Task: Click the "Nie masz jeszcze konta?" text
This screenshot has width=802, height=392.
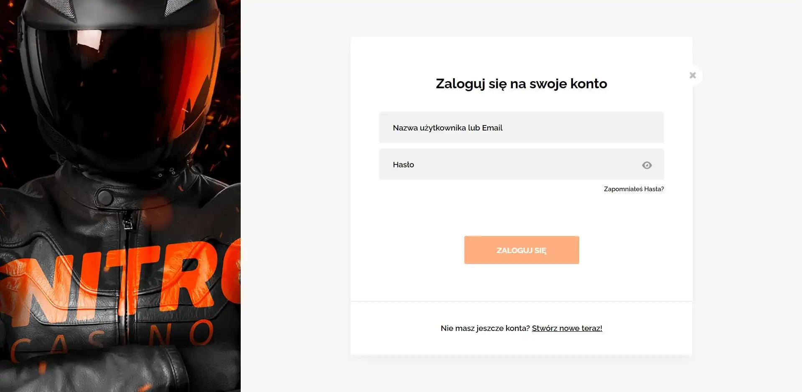Action: (x=485, y=328)
